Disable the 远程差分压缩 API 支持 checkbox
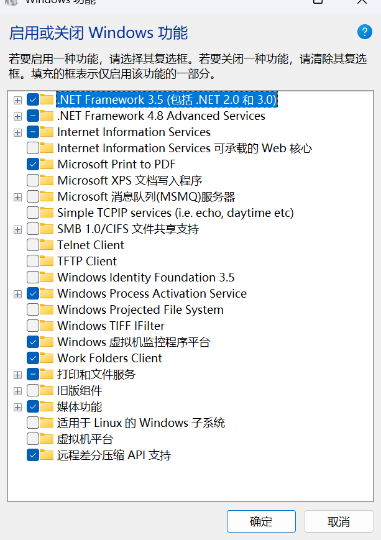Screen dimensions: 381x540 pos(32,455)
